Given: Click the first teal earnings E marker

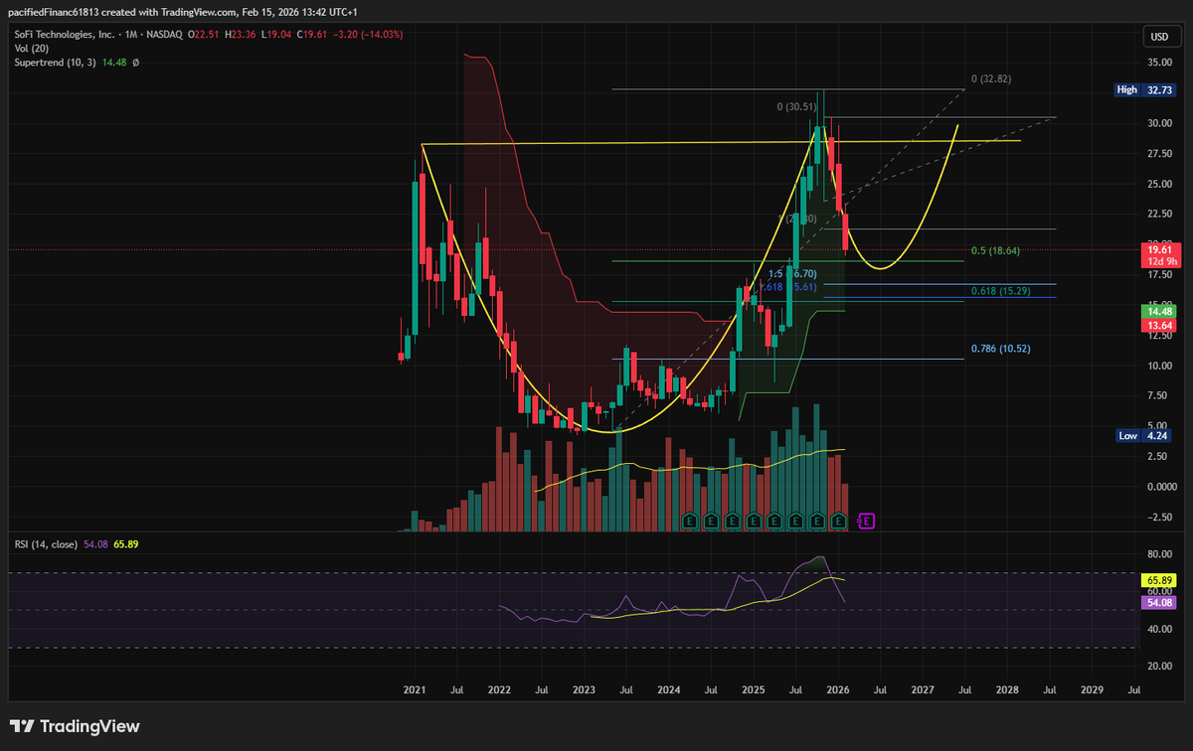Looking at the screenshot, I should pos(690,520).
